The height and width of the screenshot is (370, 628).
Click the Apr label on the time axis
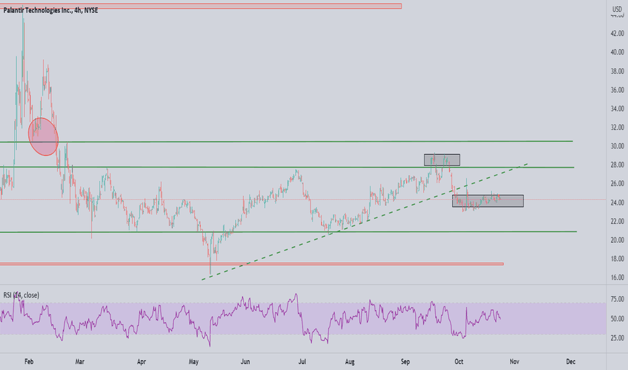[x=142, y=362]
